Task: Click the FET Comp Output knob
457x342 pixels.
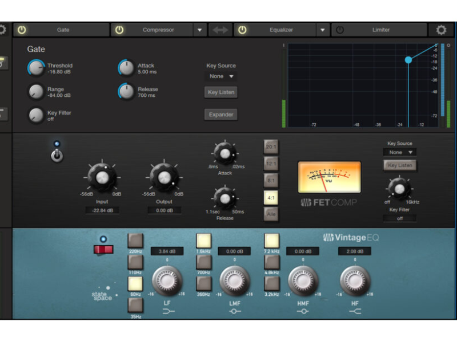Action: (x=164, y=177)
